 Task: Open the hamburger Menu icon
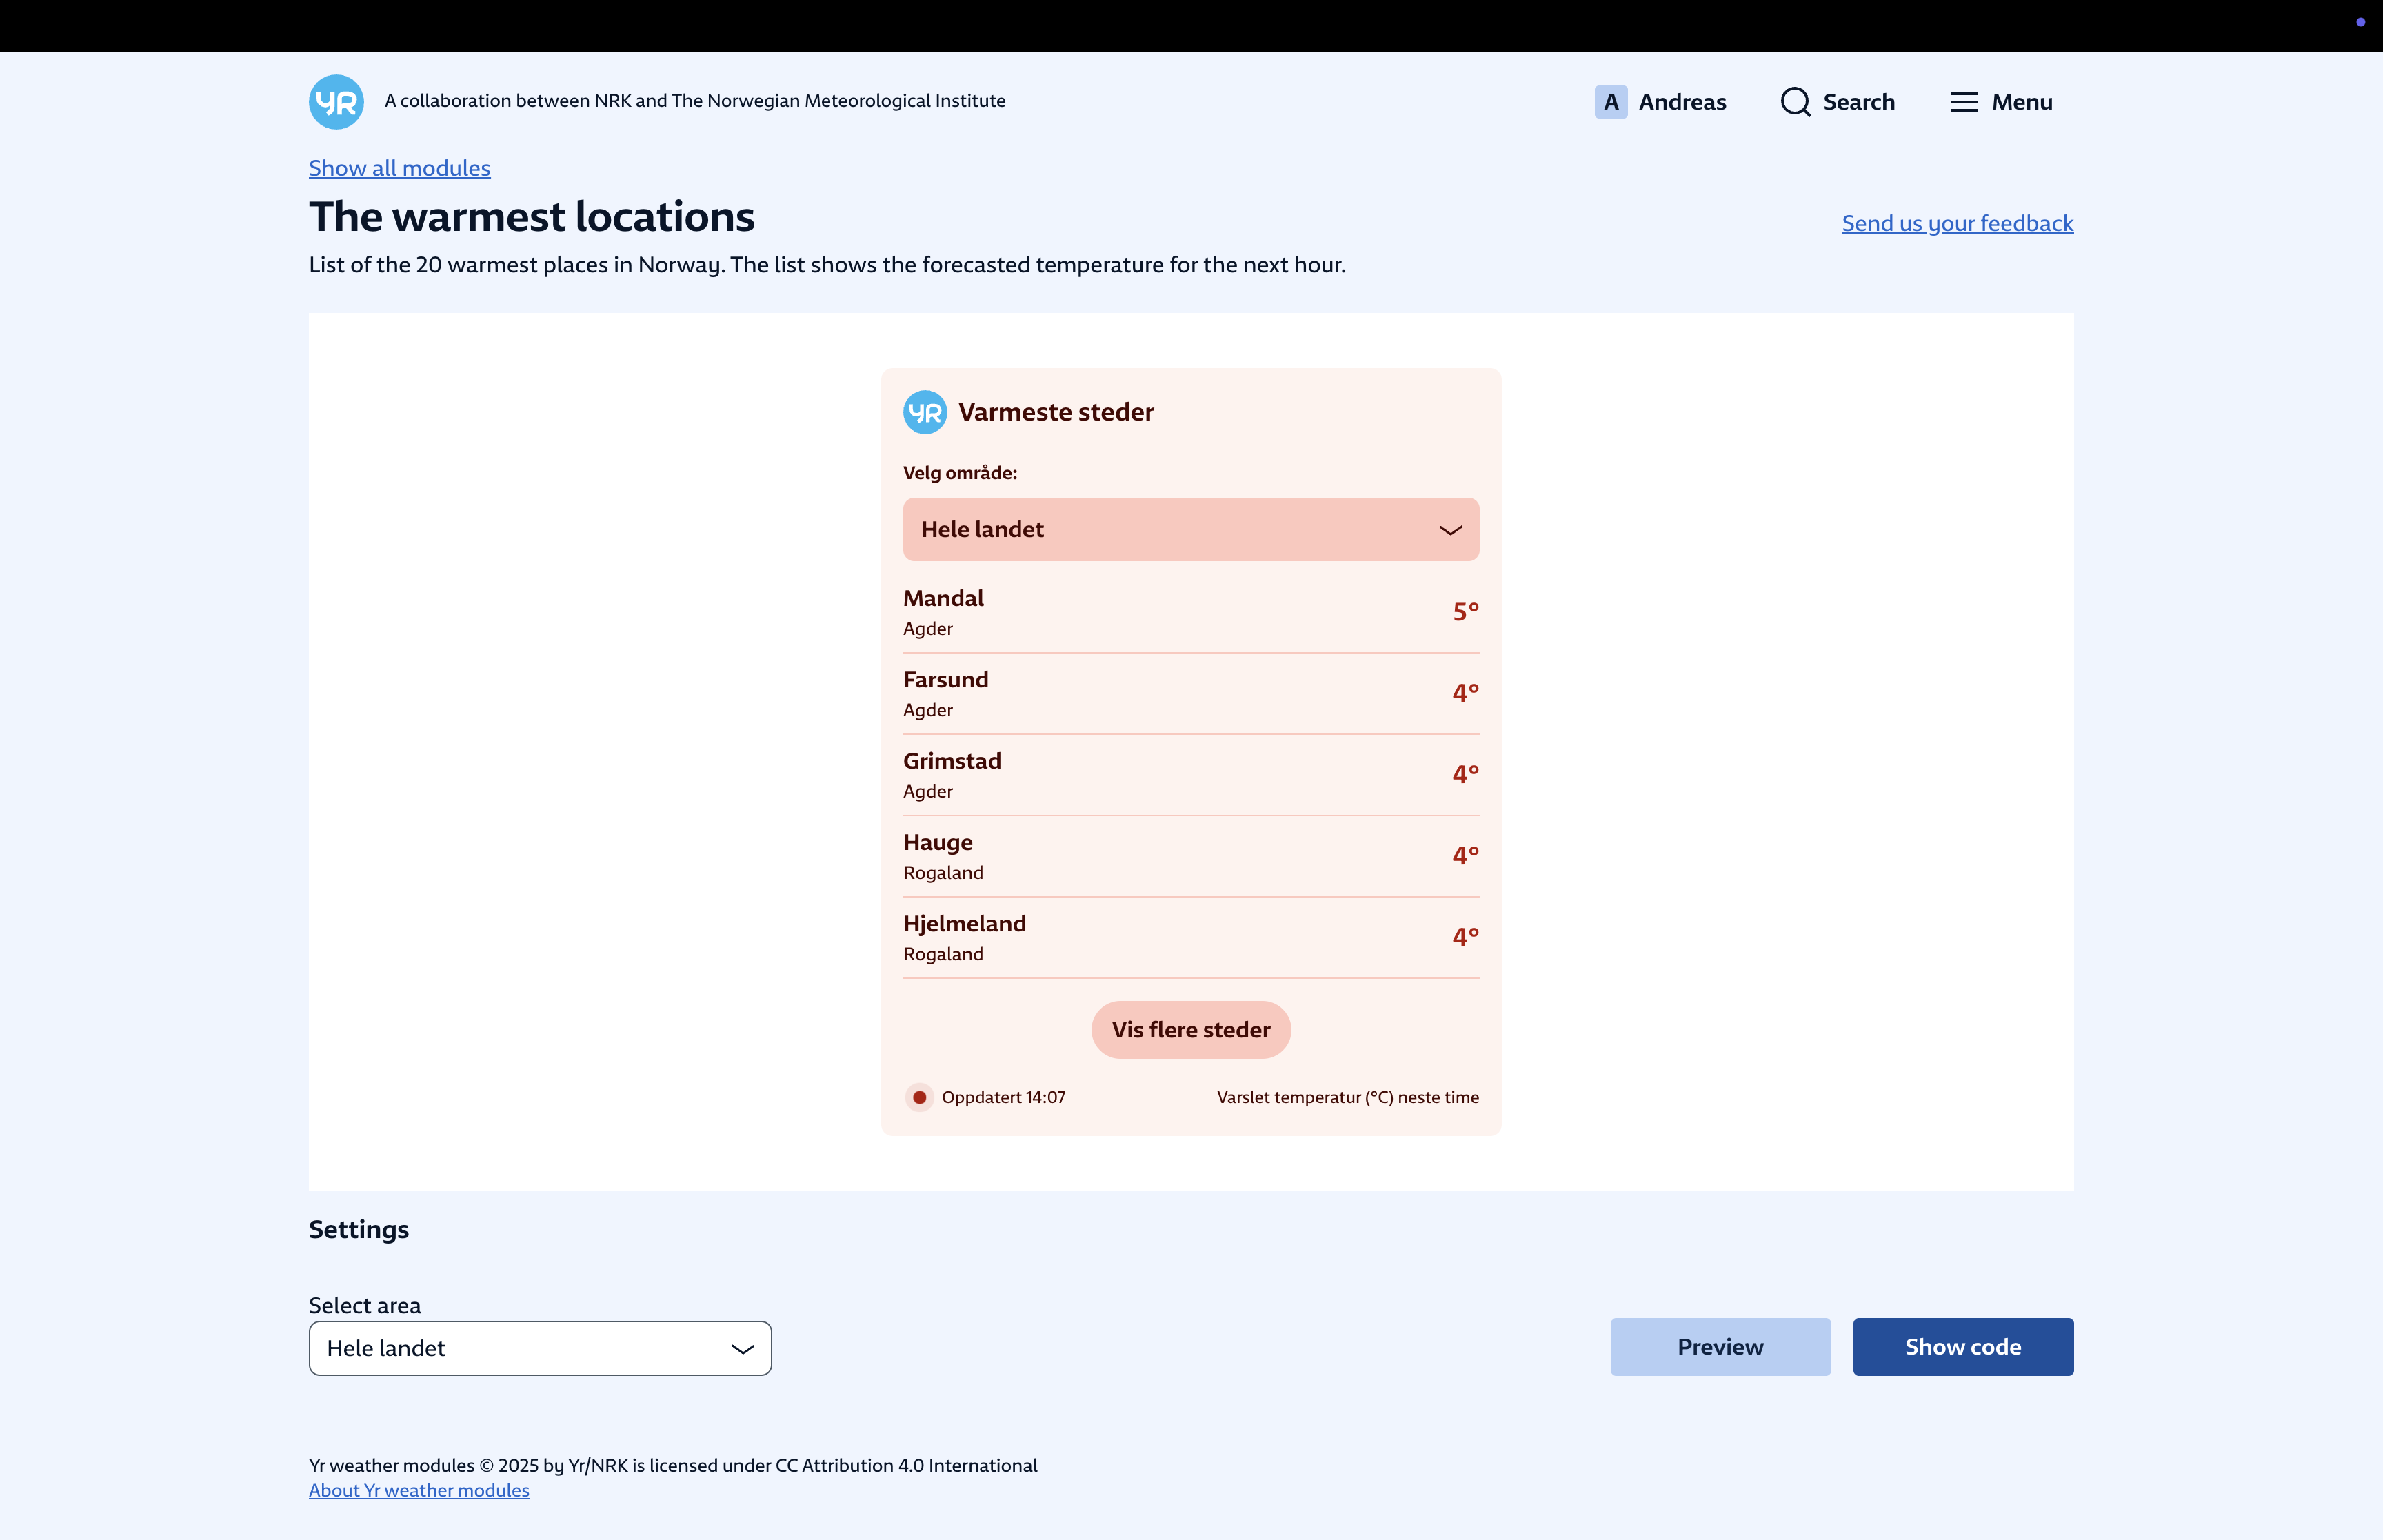click(1963, 102)
